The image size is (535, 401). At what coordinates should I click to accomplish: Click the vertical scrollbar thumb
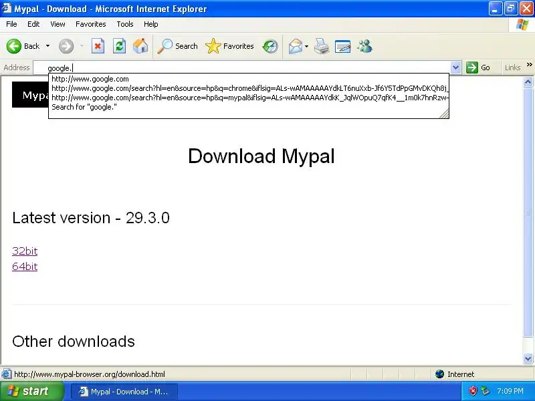528,211
